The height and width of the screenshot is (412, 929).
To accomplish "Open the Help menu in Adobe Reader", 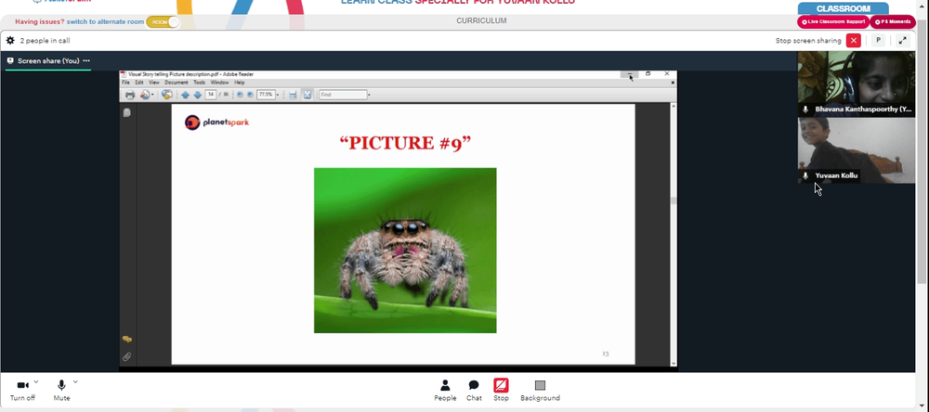I will (x=240, y=83).
